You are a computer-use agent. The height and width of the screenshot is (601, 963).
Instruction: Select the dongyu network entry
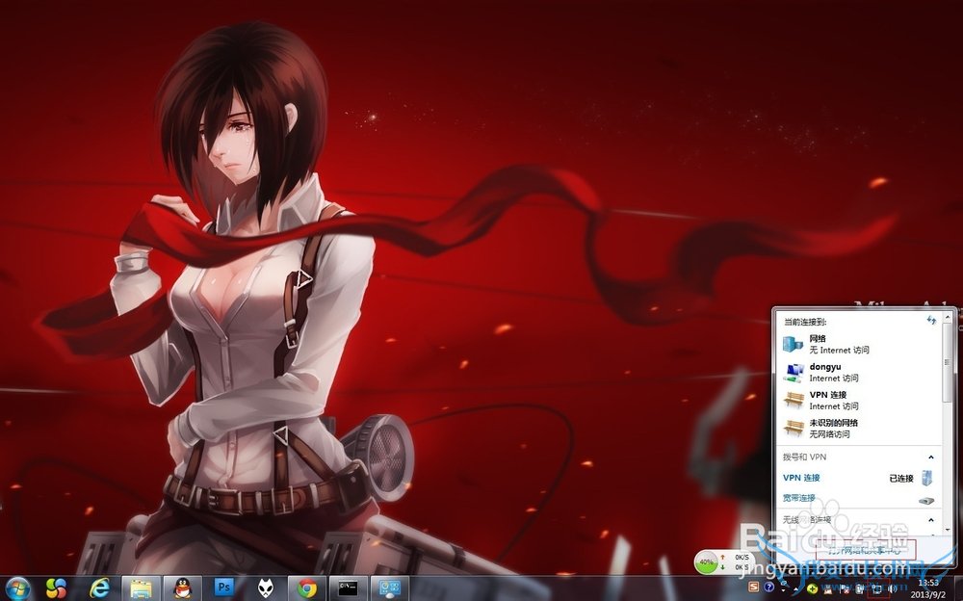point(859,373)
